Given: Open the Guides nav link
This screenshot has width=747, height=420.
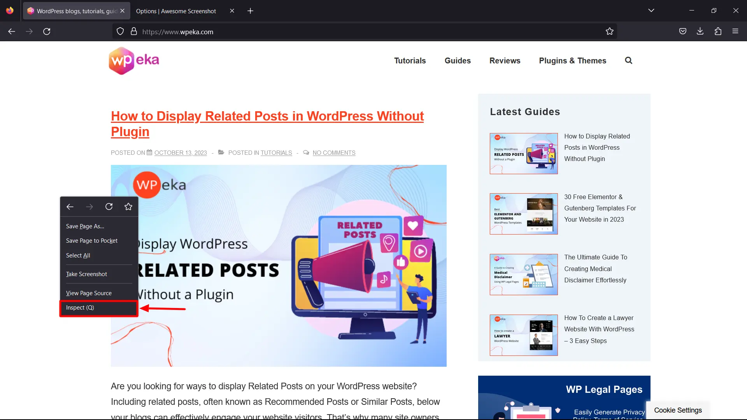Looking at the screenshot, I should (x=458, y=61).
